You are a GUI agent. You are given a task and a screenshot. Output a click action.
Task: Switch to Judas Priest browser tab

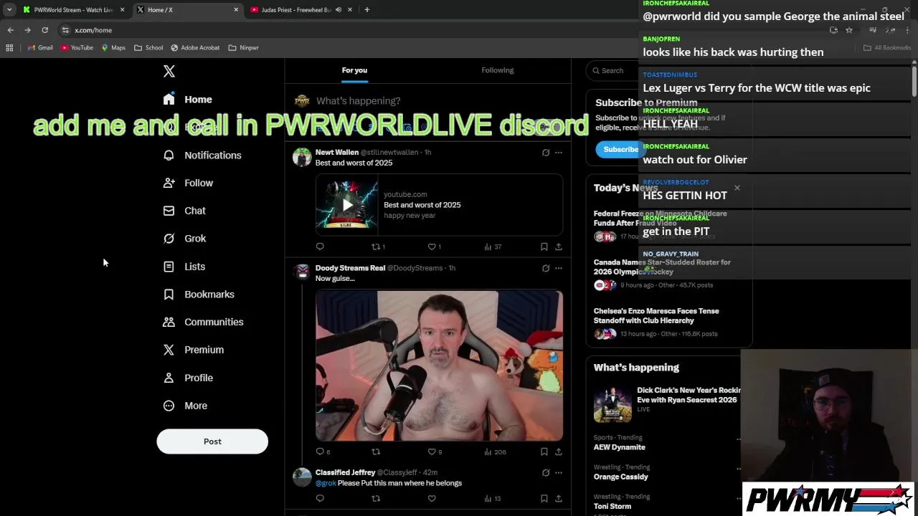click(295, 10)
